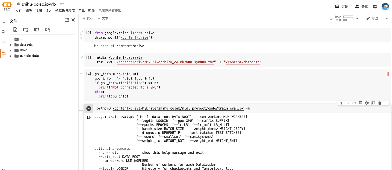The width and height of the screenshot is (392, 170).
Task: Move cell down arrow in cell toolbar
Action: tap(348, 103)
